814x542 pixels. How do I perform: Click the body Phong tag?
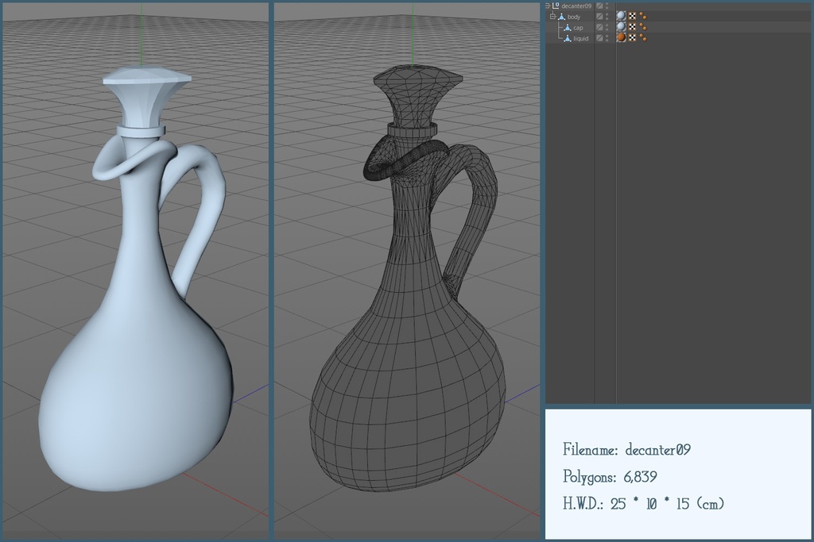click(642, 16)
